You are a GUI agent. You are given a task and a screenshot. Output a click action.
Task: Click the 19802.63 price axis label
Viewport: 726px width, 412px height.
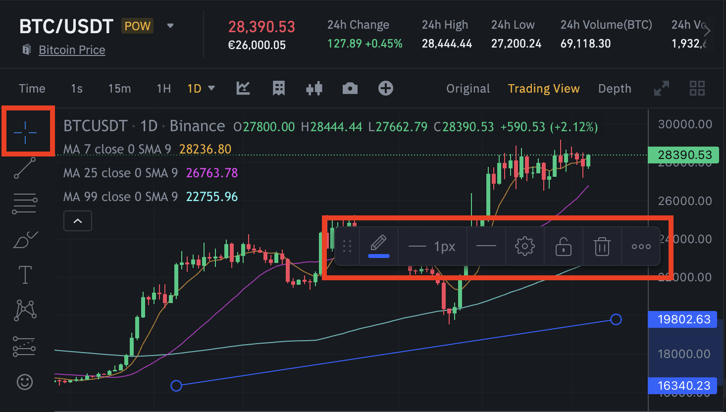(x=683, y=319)
